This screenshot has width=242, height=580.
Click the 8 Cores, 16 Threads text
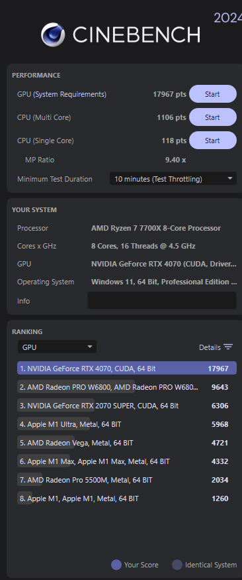[x=143, y=246]
